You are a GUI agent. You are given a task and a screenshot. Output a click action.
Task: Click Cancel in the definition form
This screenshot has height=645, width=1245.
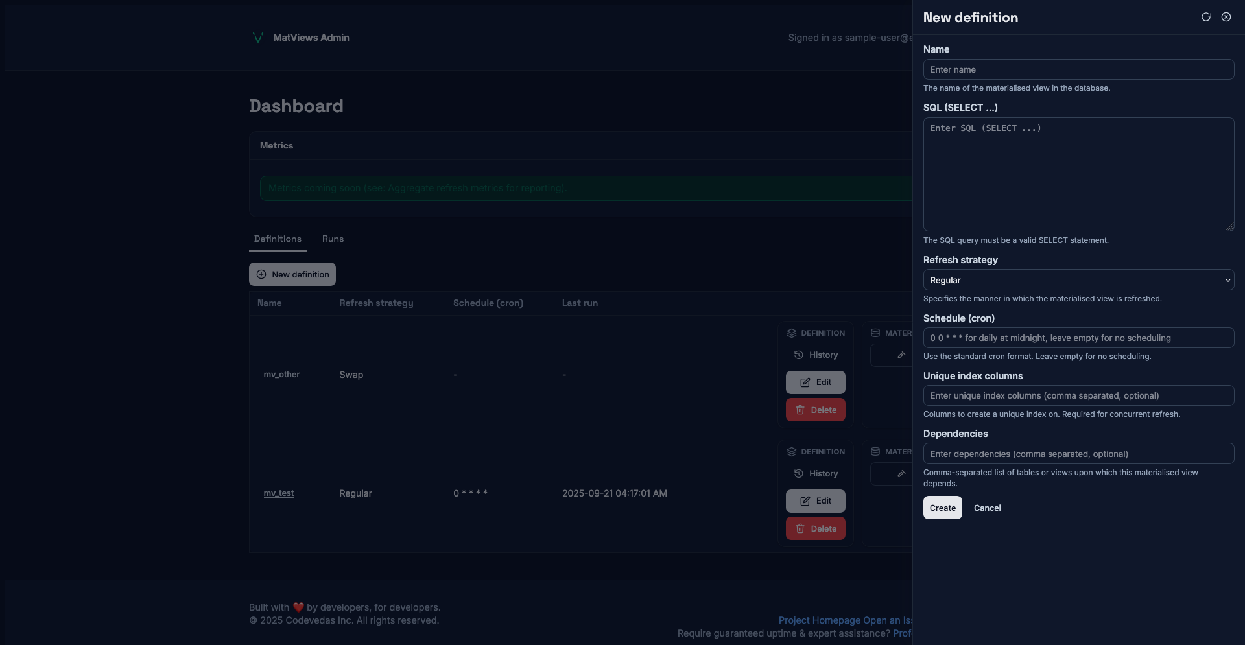click(x=987, y=508)
